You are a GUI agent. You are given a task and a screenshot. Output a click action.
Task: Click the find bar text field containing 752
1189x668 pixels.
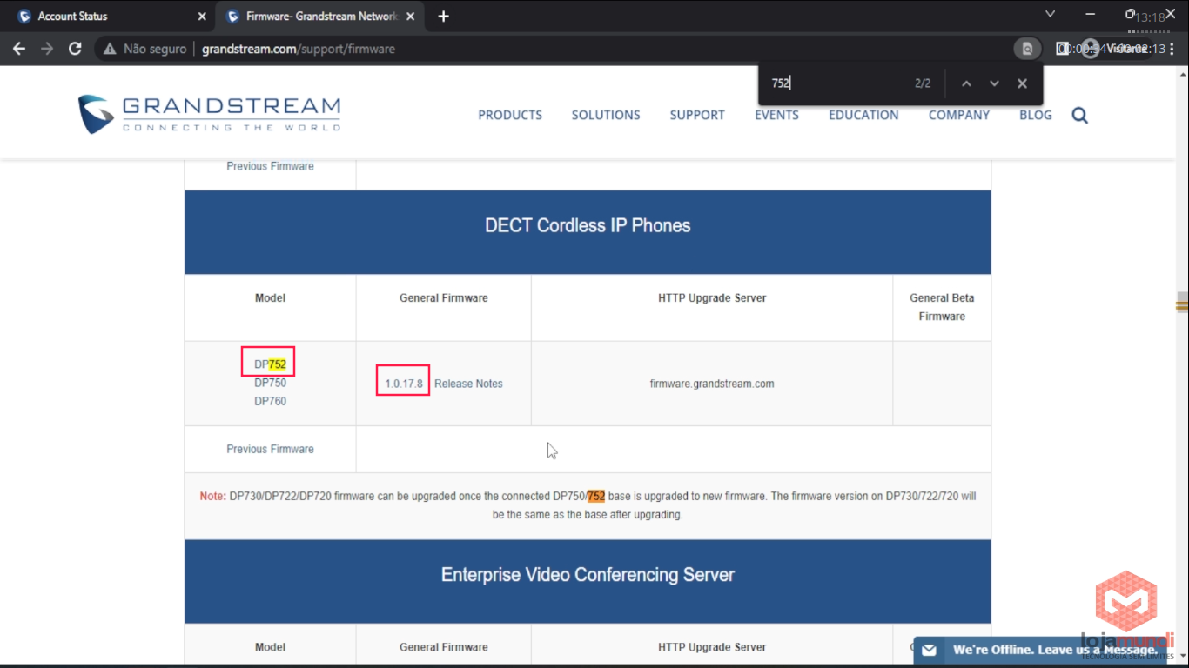tap(836, 83)
